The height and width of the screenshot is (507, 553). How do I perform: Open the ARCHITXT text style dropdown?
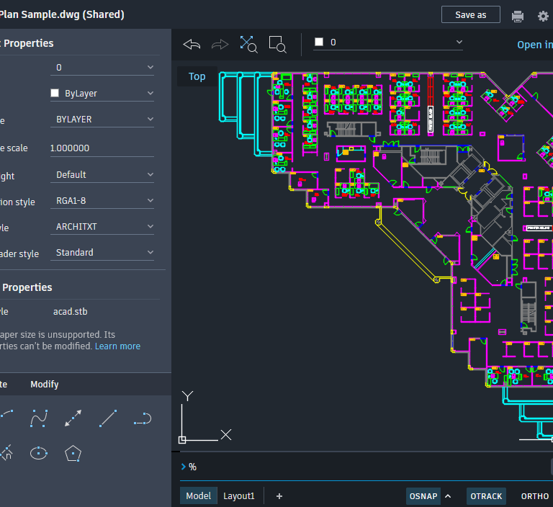coord(102,227)
